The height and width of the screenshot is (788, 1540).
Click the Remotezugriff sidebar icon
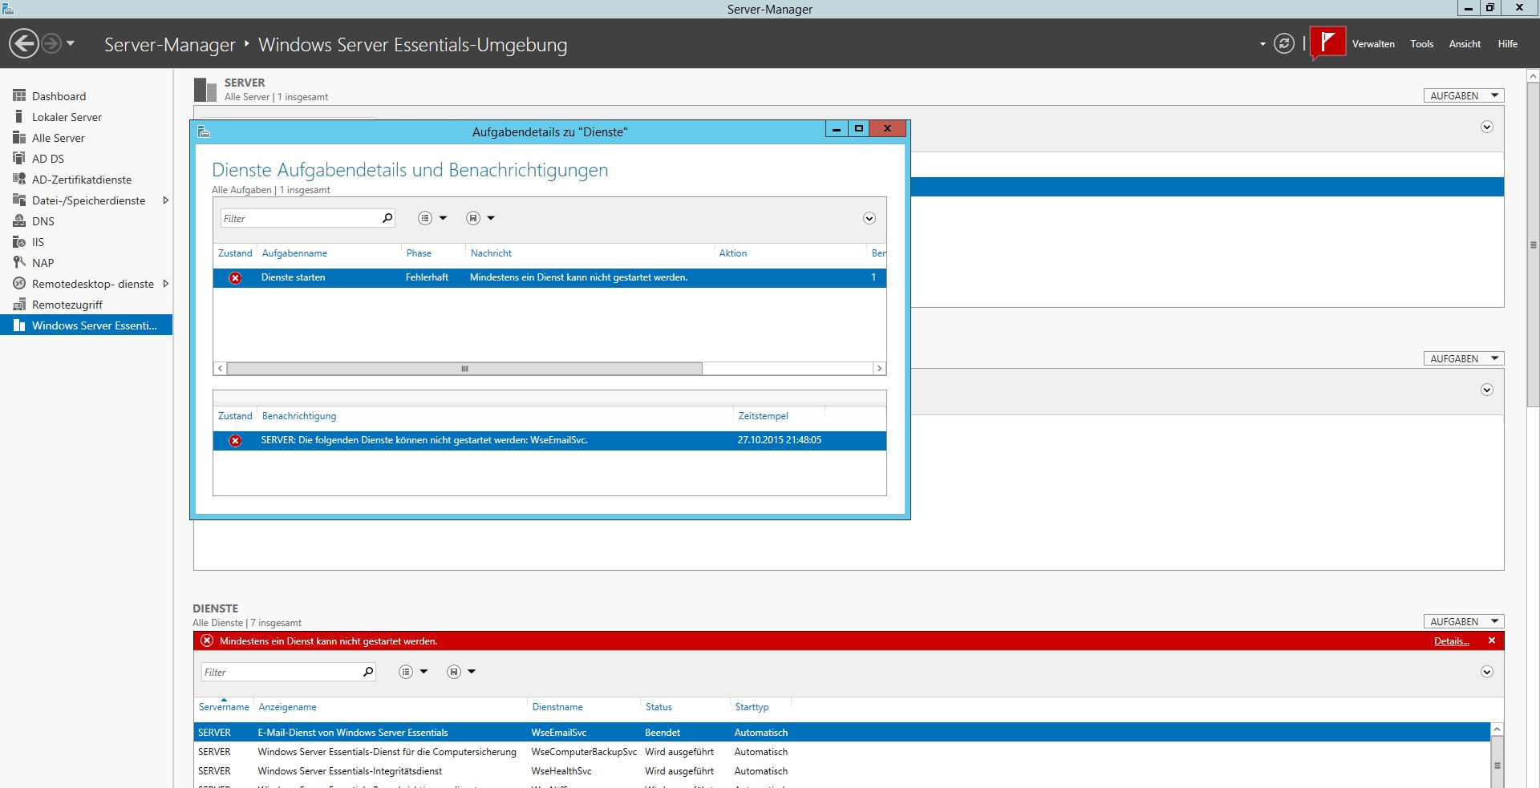(19, 305)
